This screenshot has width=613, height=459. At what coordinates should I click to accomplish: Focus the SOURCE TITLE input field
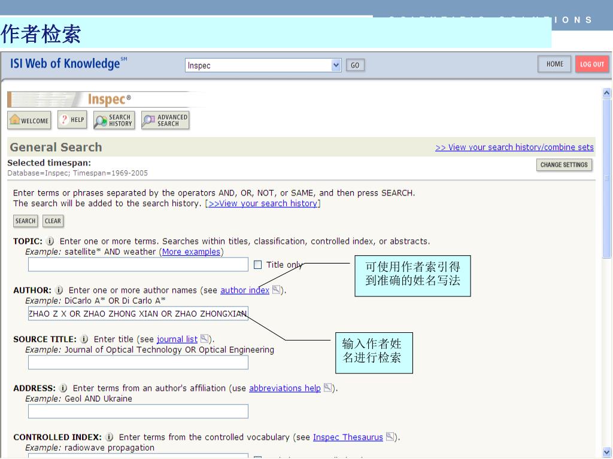tap(138, 362)
